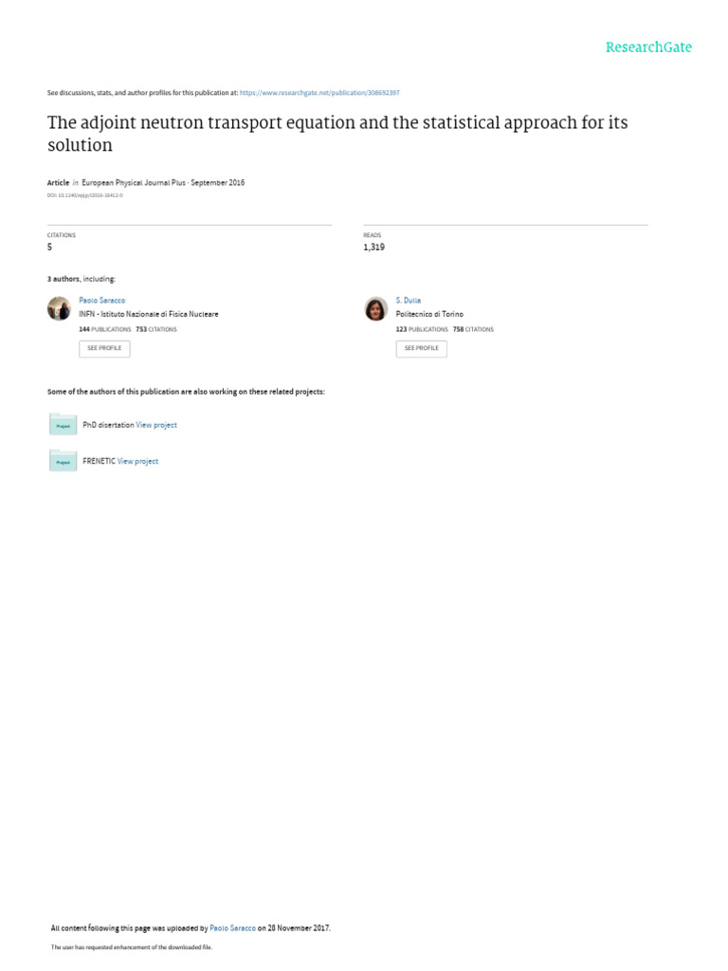Click the DOI text below the journal
Viewport: 728px width, 971px height.
(x=85, y=194)
